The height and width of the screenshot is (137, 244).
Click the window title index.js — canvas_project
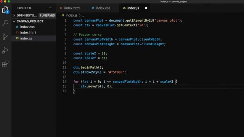pos(174,2)
